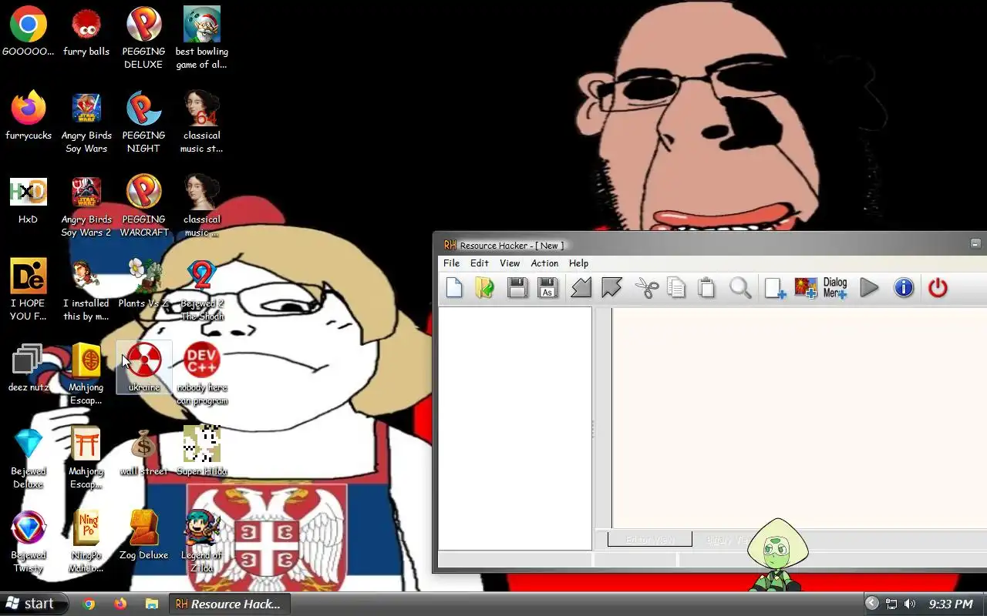Click the Save floppy disk icon
Image resolution: width=987 pixels, height=616 pixels.
[x=517, y=288]
